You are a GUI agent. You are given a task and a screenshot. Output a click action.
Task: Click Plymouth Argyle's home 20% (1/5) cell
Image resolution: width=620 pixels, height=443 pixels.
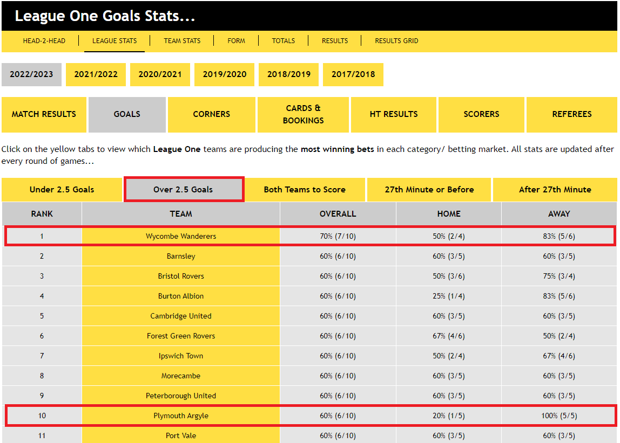[x=449, y=416]
